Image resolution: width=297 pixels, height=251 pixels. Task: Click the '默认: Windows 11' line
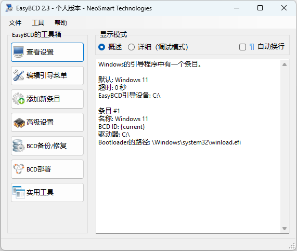coord(123,80)
